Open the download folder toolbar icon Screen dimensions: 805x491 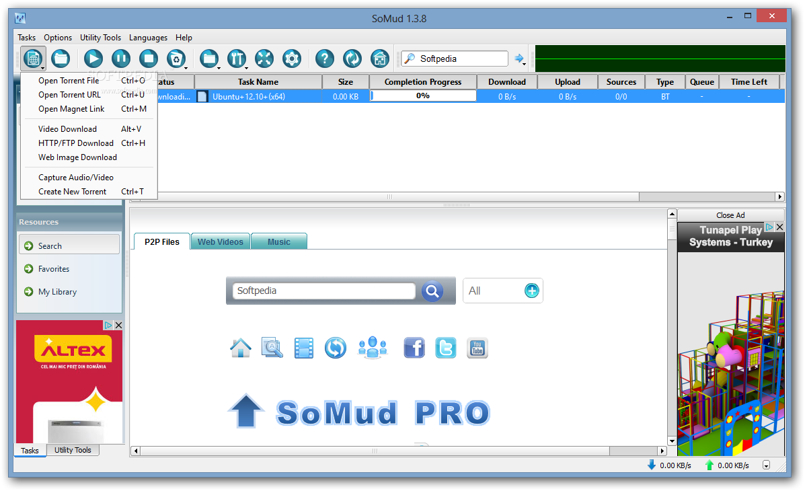pyautogui.click(x=209, y=59)
